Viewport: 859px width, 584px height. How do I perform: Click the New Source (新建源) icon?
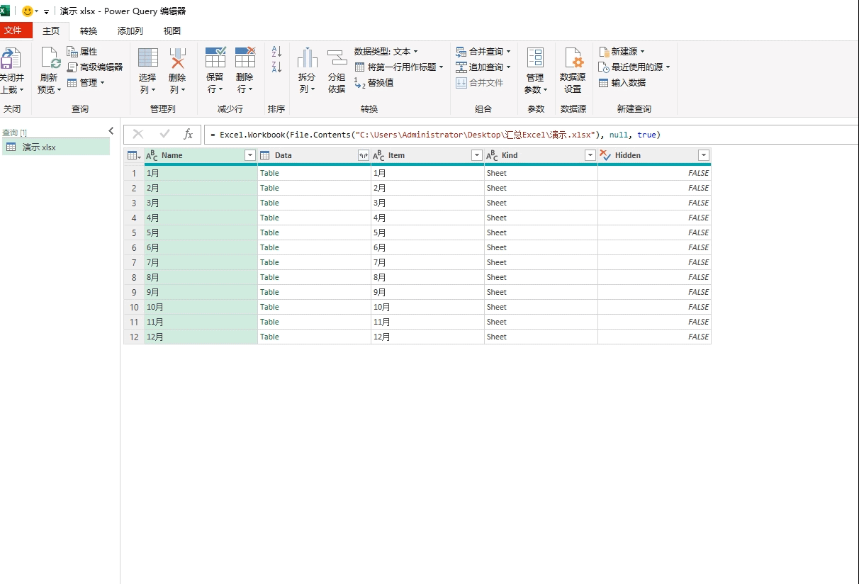click(604, 52)
